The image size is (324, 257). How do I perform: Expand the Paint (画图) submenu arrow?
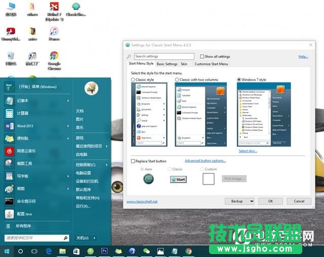[x=68, y=189]
